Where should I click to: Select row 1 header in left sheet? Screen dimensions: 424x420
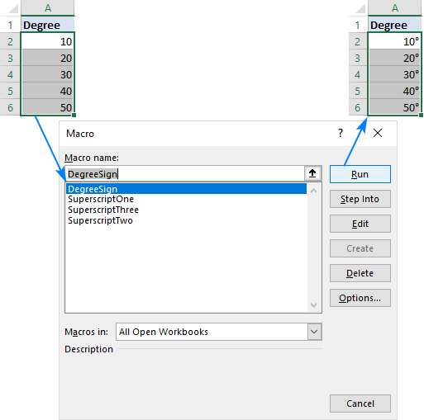[x=10, y=25]
